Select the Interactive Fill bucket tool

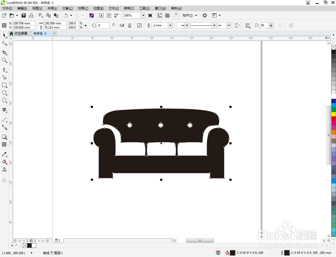(x=4, y=162)
